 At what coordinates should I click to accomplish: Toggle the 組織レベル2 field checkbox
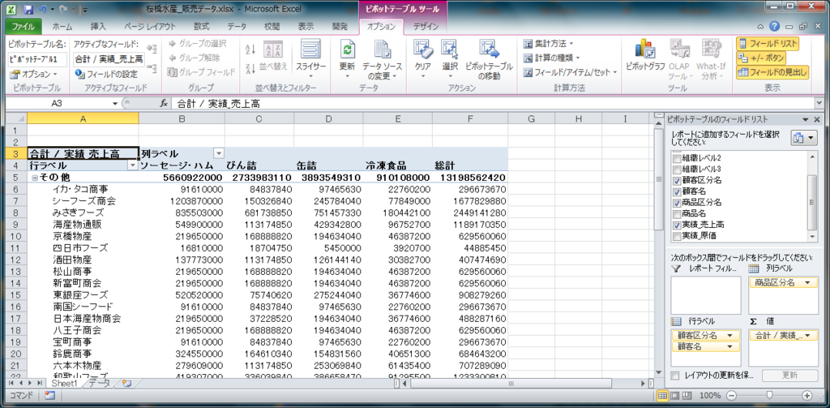click(x=677, y=158)
